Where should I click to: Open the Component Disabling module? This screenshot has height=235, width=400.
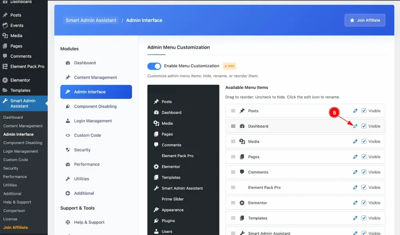96,106
